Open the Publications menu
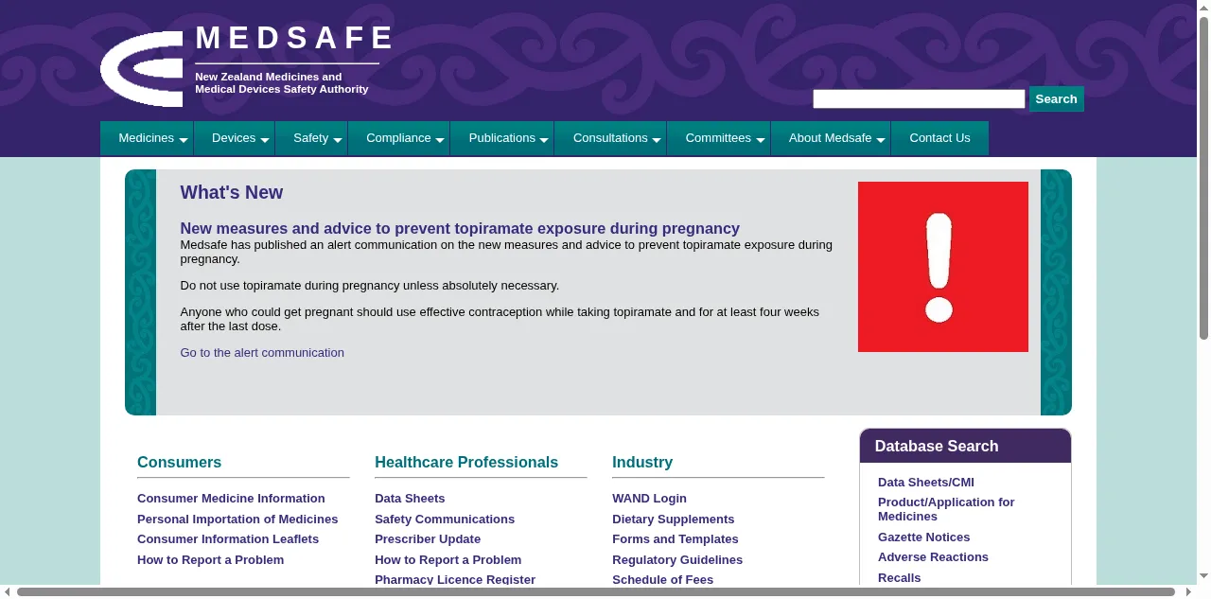 click(502, 138)
